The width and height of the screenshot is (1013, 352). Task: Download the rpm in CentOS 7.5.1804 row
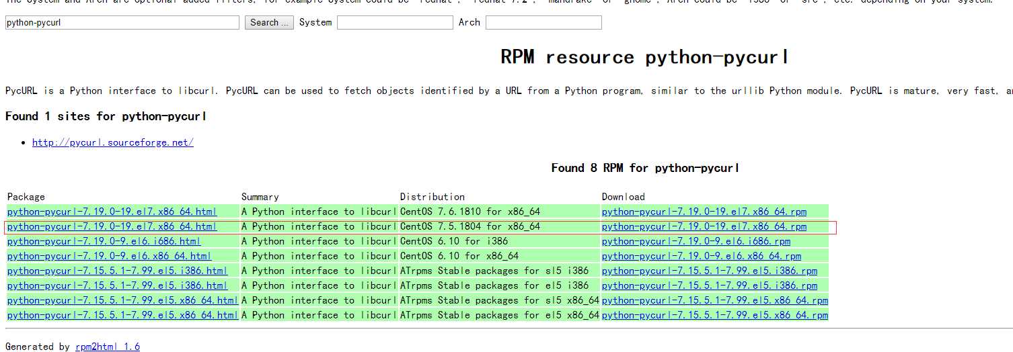point(704,226)
